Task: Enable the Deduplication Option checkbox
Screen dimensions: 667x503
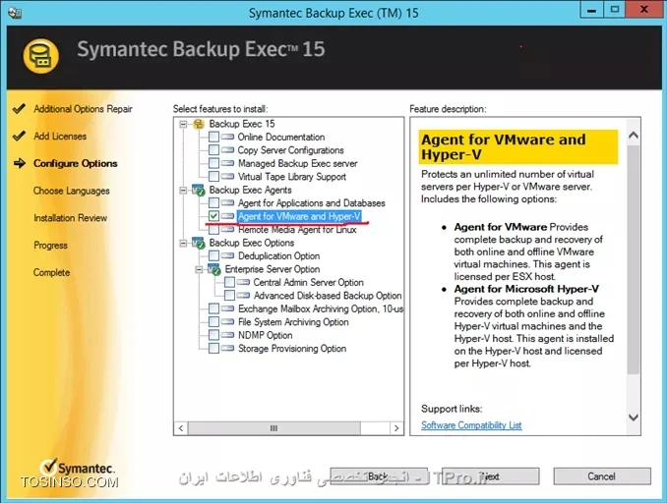Action: click(x=213, y=255)
